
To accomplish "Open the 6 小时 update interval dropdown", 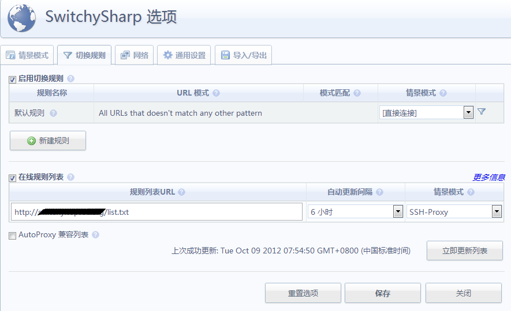I will pyautogui.click(x=355, y=212).
